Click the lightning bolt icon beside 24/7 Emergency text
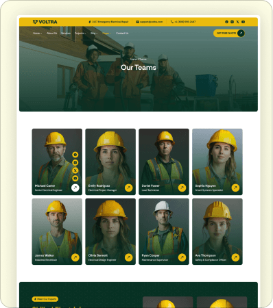 pyautogui.click(x=90, y=22)
